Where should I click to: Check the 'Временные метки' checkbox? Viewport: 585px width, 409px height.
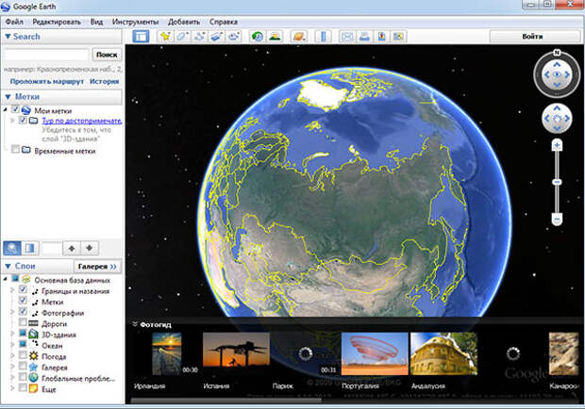pyautogui.click(x=15, y=150)
